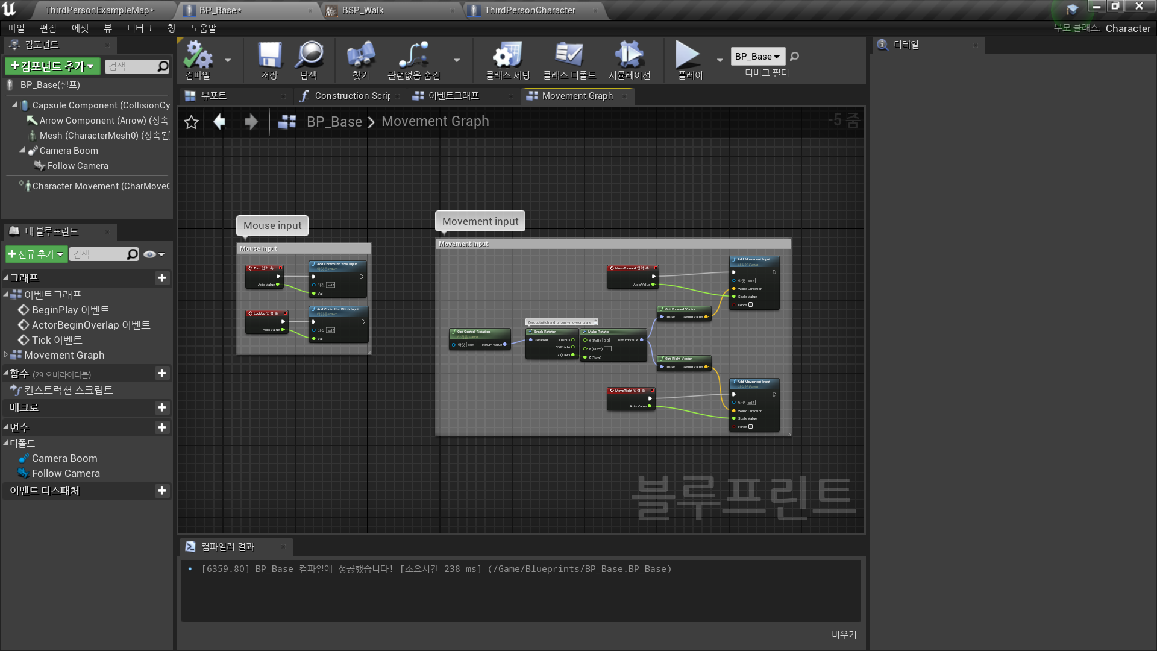Open the 디버그 menu
Viewport: 1157px width, 651px height.
(x=139, y=28)
